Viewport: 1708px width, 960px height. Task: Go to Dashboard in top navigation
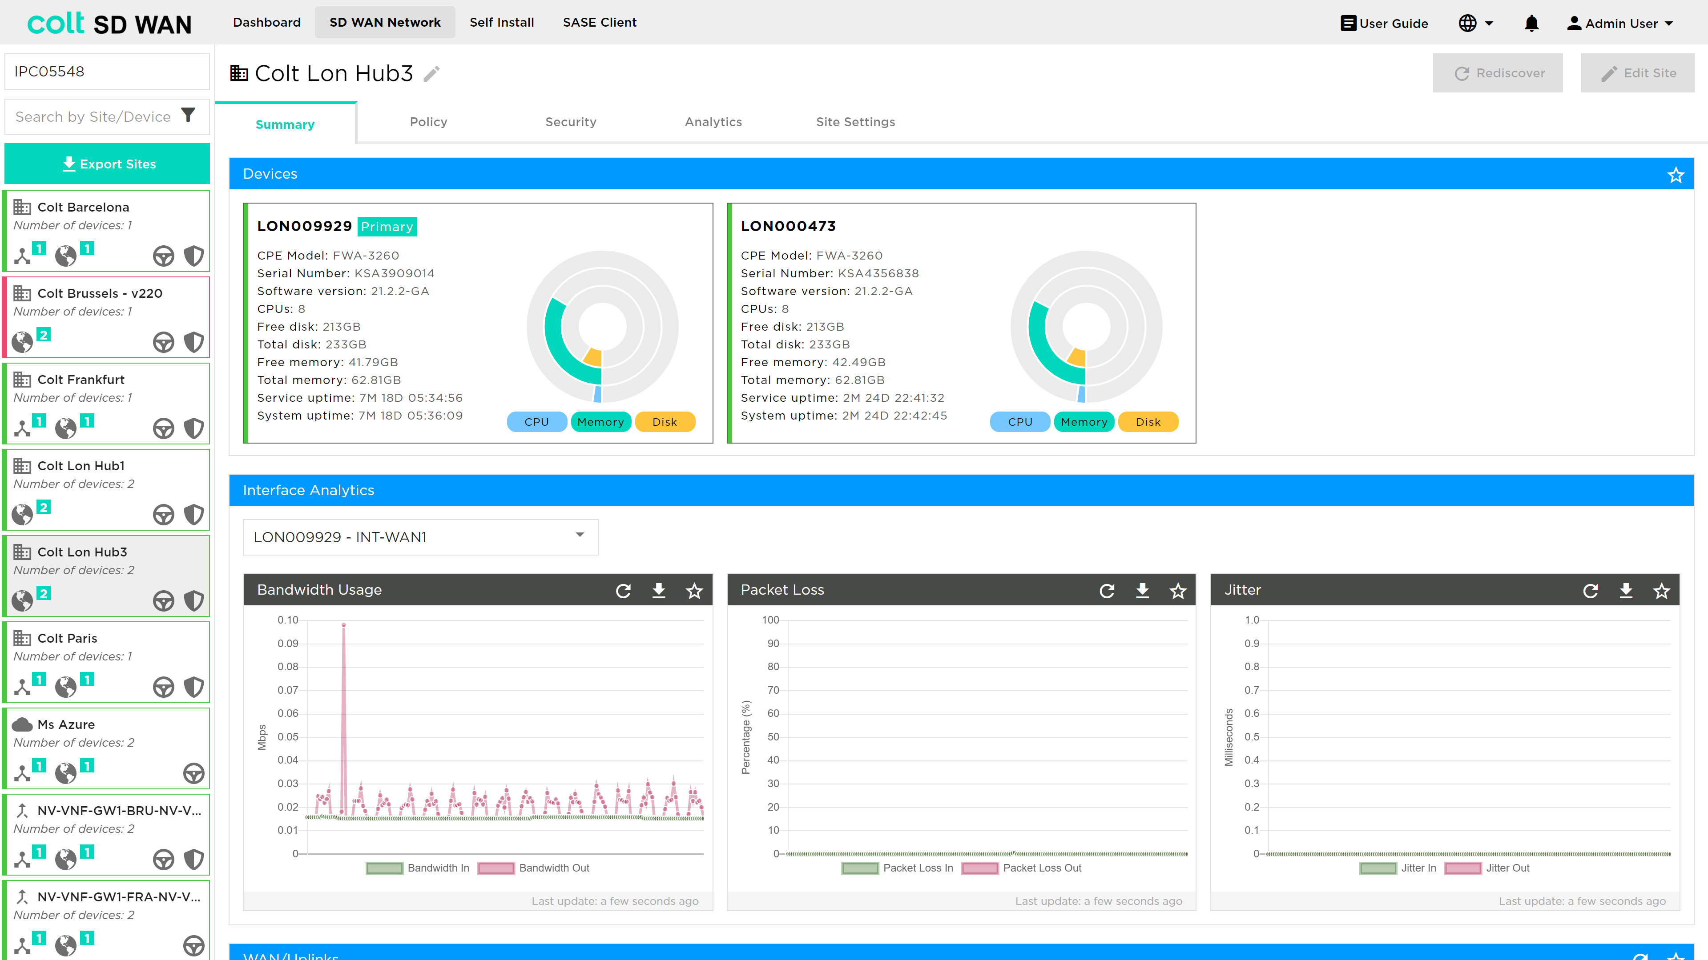point(266,23)
